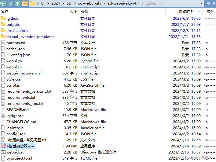Select the A绘世启动器.exe application icon
The image size is (216, 162).
click(3, 146)
